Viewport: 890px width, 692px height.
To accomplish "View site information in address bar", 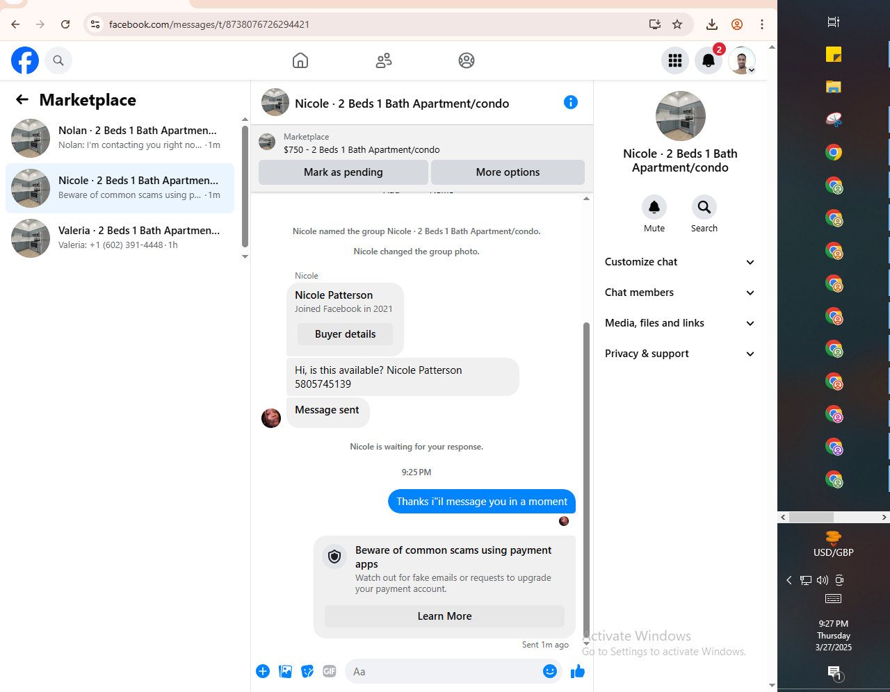I will click(95, 24).
